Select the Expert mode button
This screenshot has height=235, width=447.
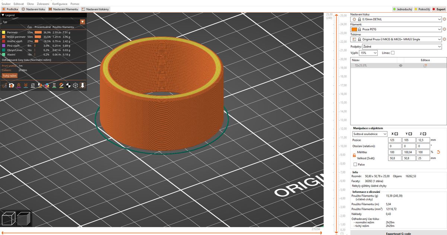tap(438, 9)
